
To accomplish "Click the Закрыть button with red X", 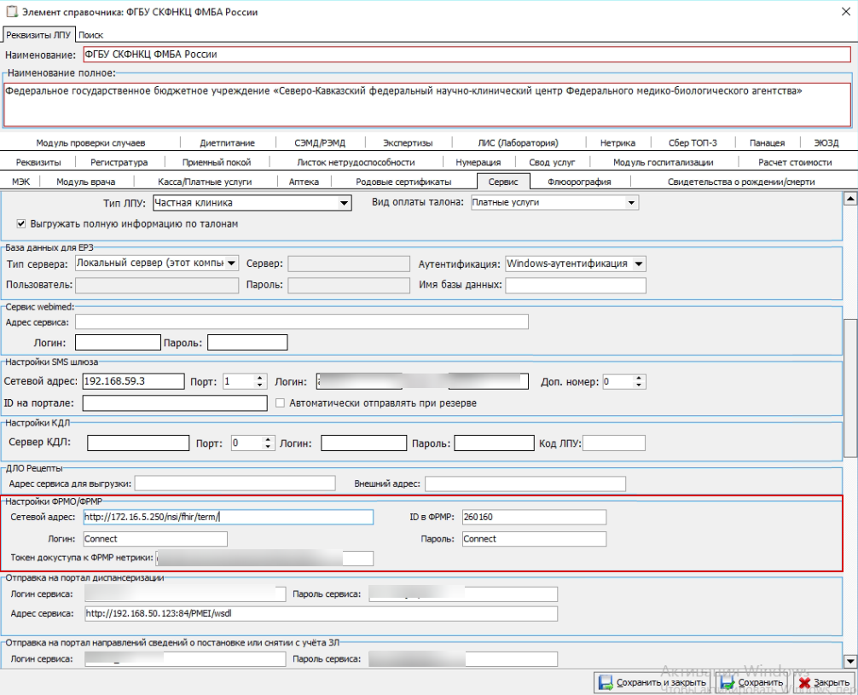I will (x=824, y=683).
